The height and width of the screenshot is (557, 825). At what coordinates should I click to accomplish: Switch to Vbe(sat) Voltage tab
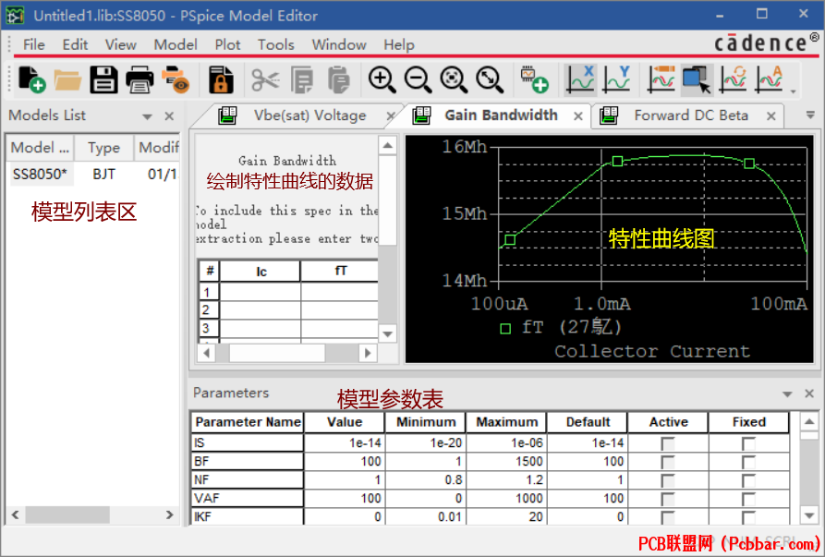[309, 115]
